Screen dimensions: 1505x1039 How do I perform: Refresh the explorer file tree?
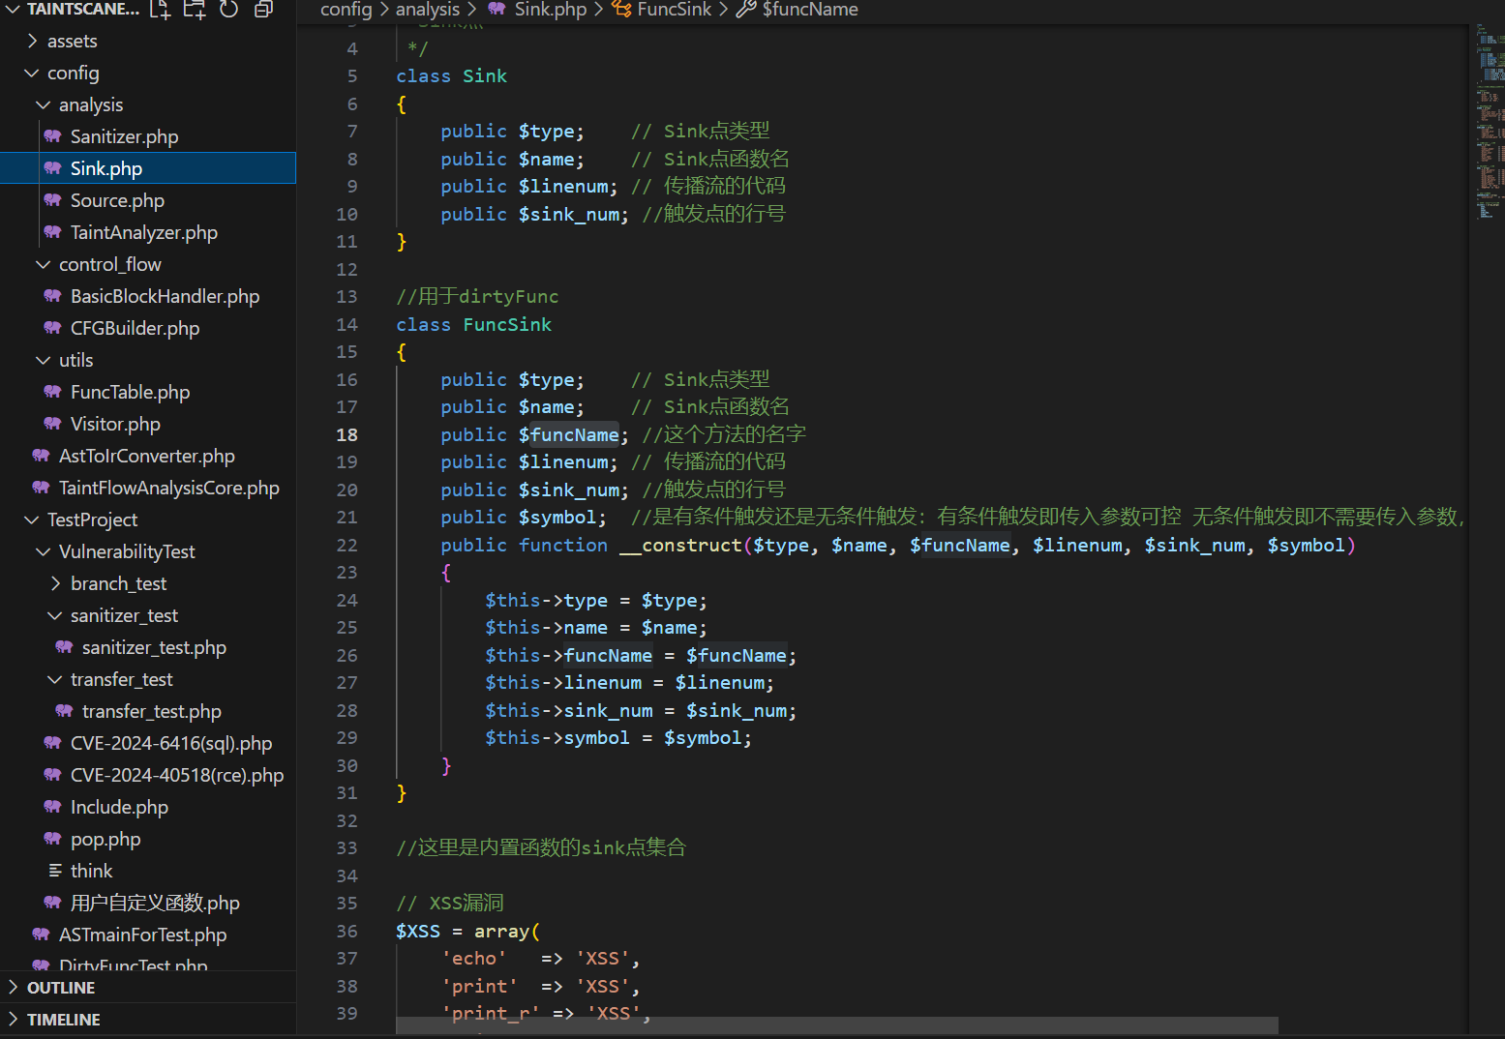(x=228, y=10)
